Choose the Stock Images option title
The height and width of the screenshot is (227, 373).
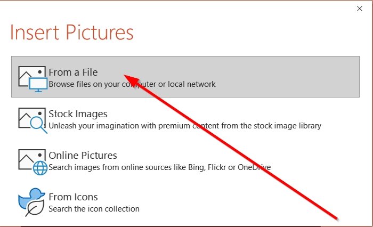tap(78, 113)
